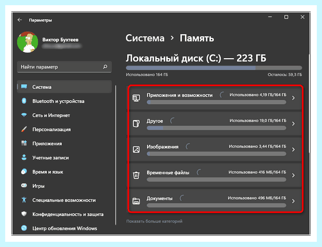322x247 pixels.
Task: Expand Приложения и возможности with chevron
Action: [x=293, y=98]
